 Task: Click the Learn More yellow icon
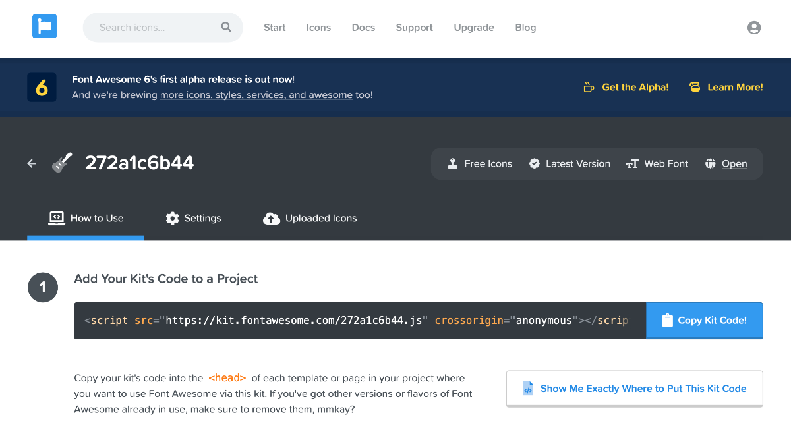point(695,87)
